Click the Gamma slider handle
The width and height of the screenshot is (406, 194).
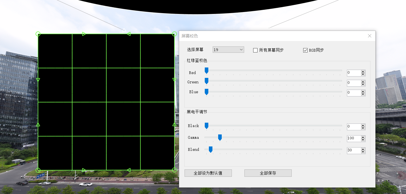tap(220, 137)
